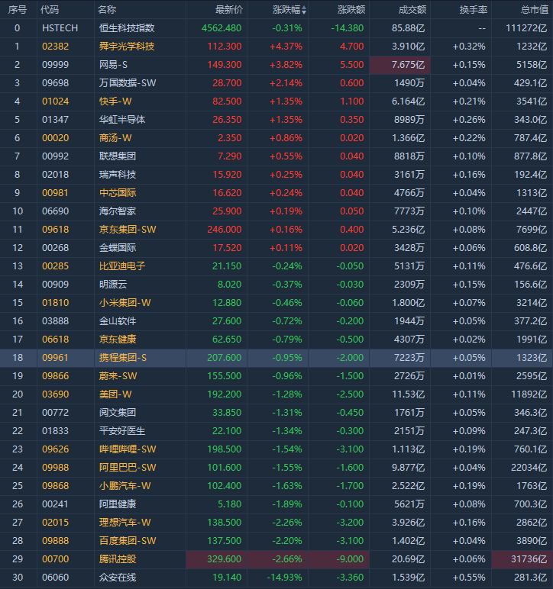The height and width of the screenshot is (589, 553).
Task: Click price 207.600 of 携程集团-S
Action: pos(225,358)
